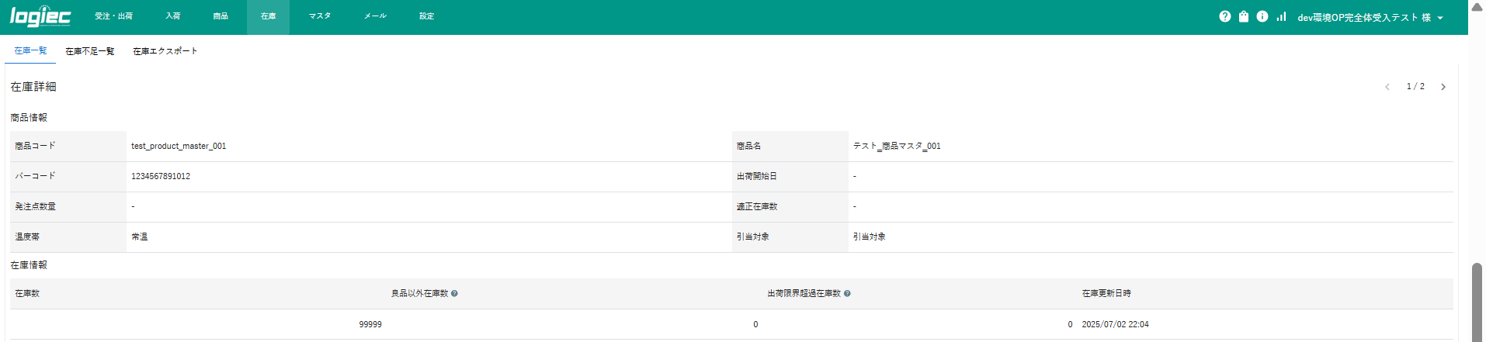Open the 受注・出荷 menu

click(x=113, y=16)
